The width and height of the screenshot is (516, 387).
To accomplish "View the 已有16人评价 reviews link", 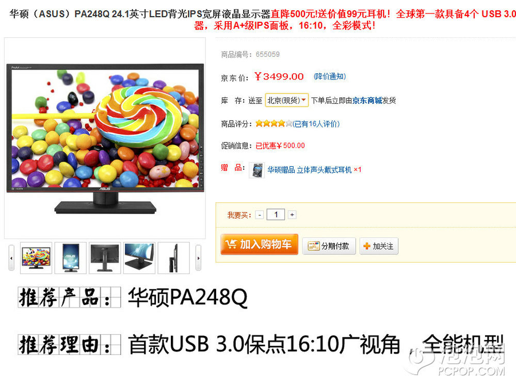I will (316, 124).
